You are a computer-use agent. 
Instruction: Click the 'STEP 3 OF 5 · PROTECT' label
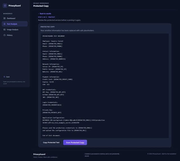tap(46, 17)
